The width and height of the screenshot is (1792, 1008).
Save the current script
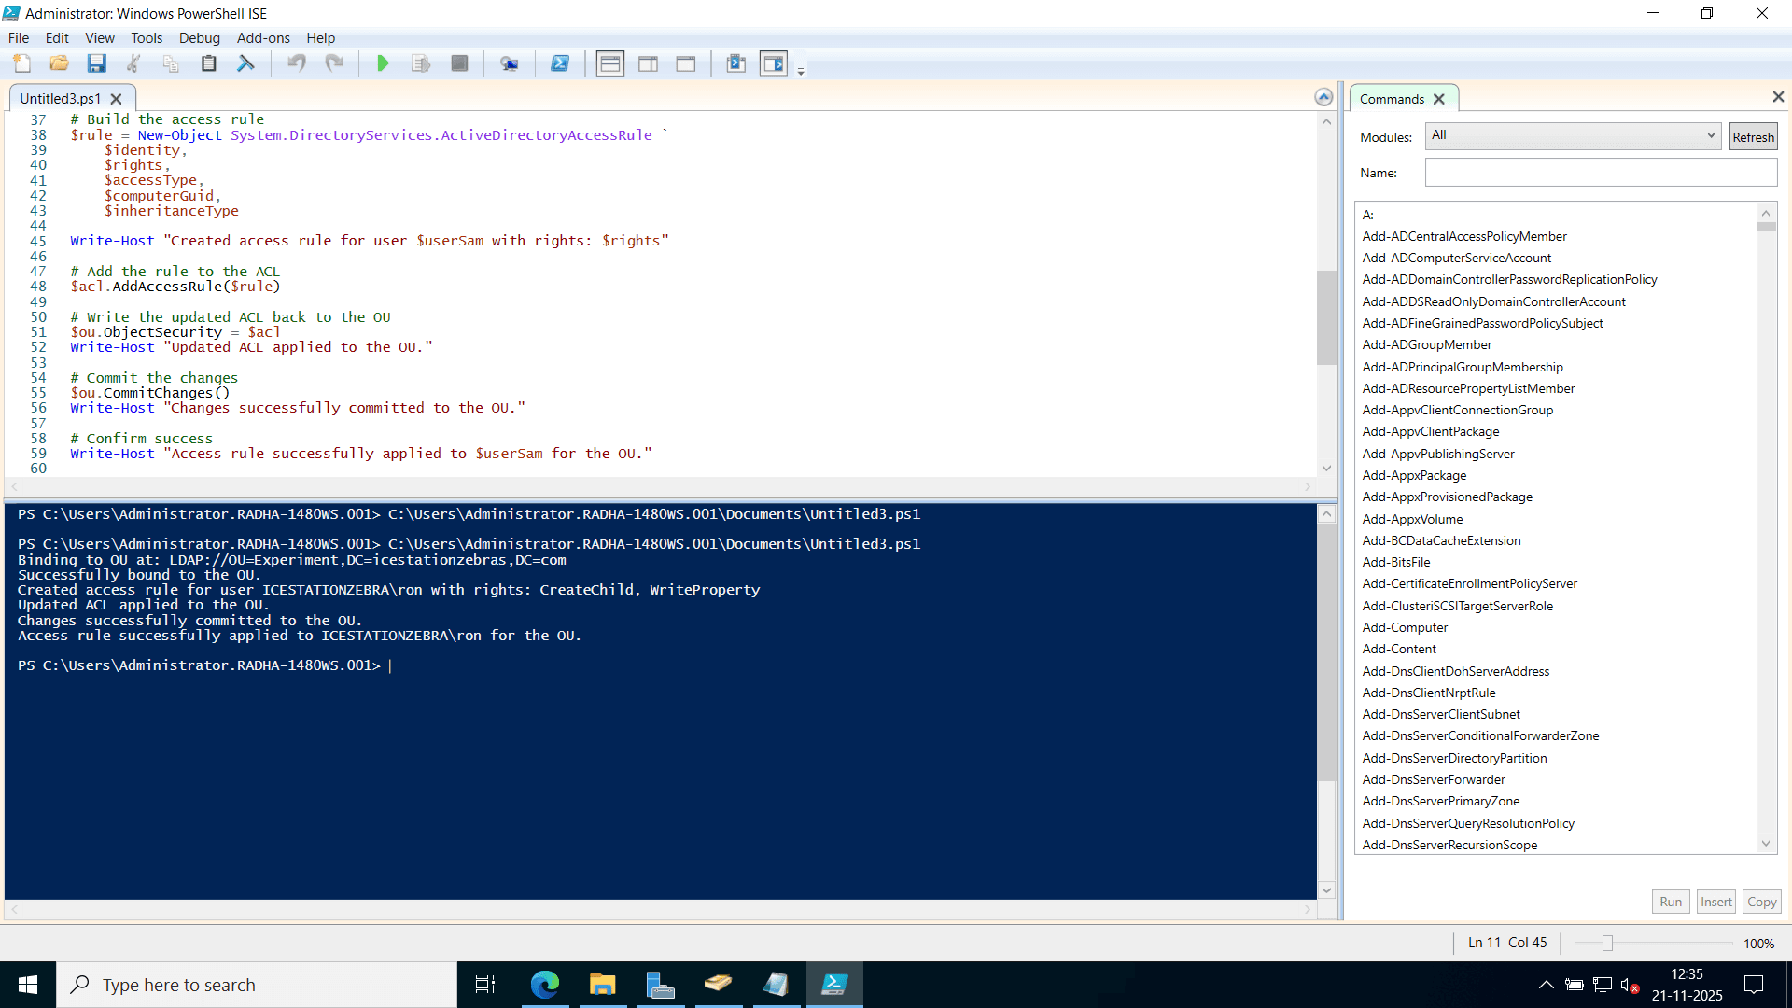click(96, 63)
